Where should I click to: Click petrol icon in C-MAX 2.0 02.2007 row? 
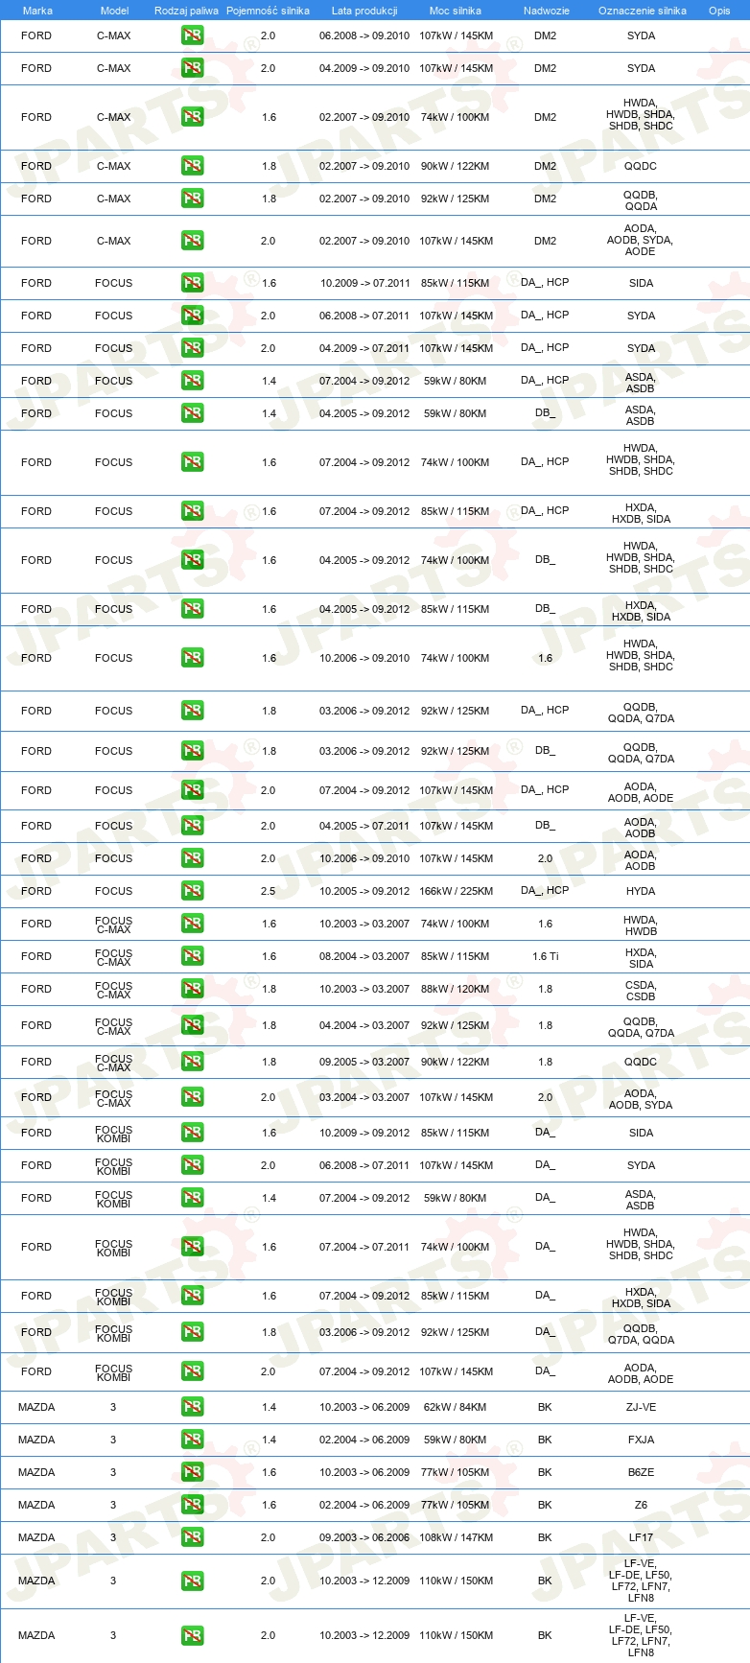[192, 241]
